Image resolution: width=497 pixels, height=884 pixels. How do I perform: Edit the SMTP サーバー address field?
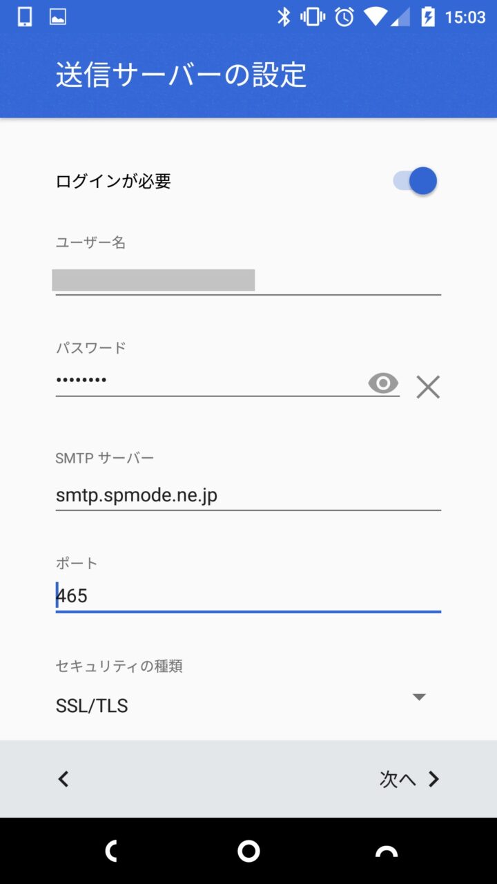pyautogui.click(x=247, y=495)
